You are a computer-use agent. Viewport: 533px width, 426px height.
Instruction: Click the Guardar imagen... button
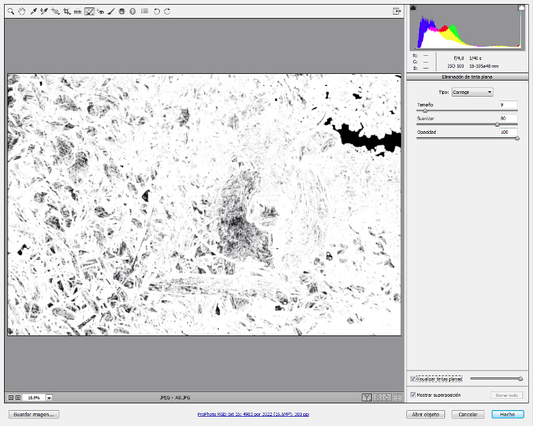pyautogui.click(x=34, y=415)
